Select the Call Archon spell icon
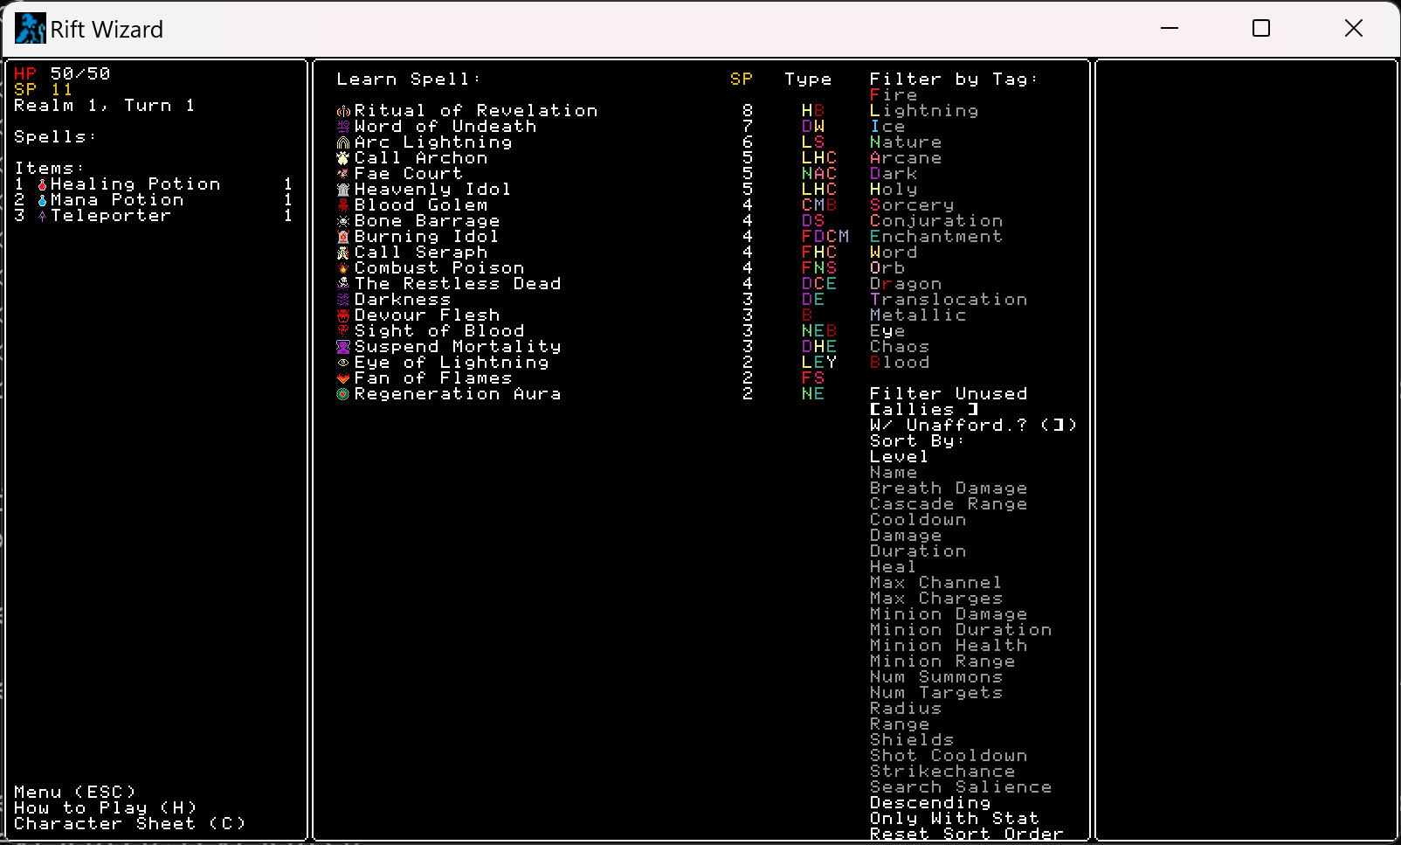1401x845 pixels. pyautogui.click(x=343, y=158)
